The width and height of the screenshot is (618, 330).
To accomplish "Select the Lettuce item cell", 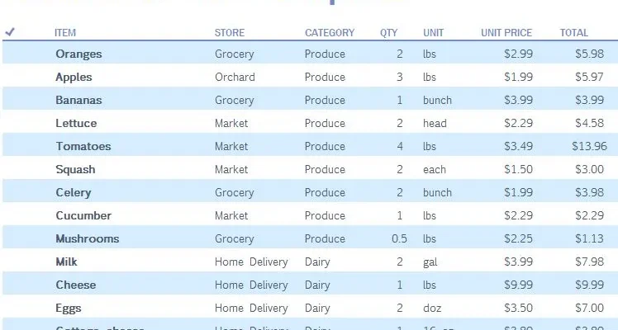I will tap(76, 123).
